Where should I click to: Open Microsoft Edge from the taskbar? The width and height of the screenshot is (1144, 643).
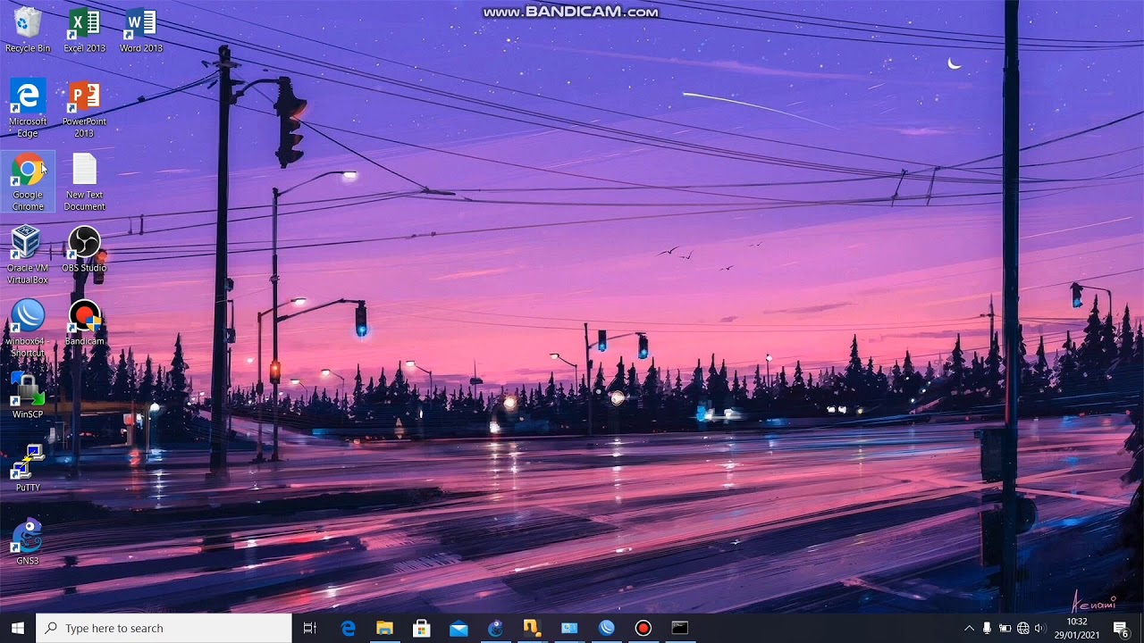click(x=349, y=628)
